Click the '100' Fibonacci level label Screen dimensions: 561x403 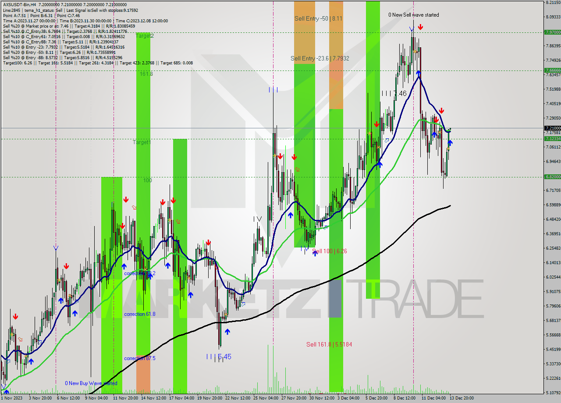pyautogui.click(x=147, y=180)
